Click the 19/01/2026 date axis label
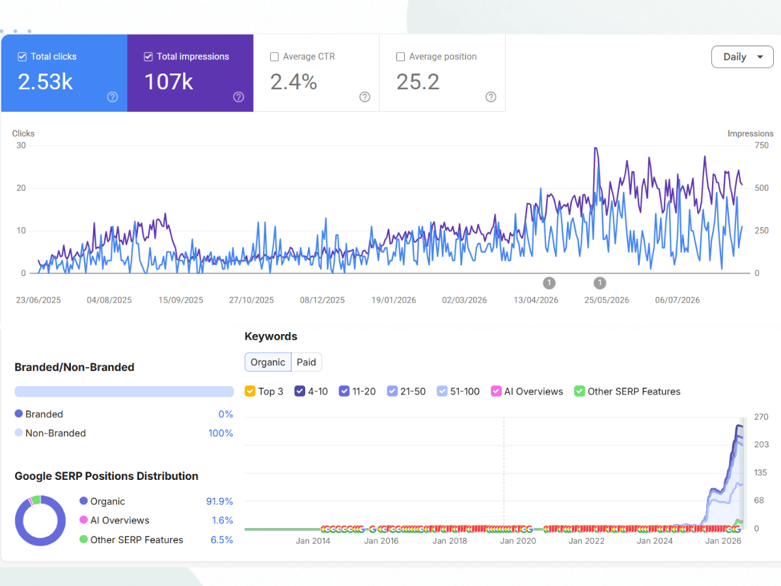Image resolution: width=781 pixels, height=586 pixels. (x=394, y=300)
